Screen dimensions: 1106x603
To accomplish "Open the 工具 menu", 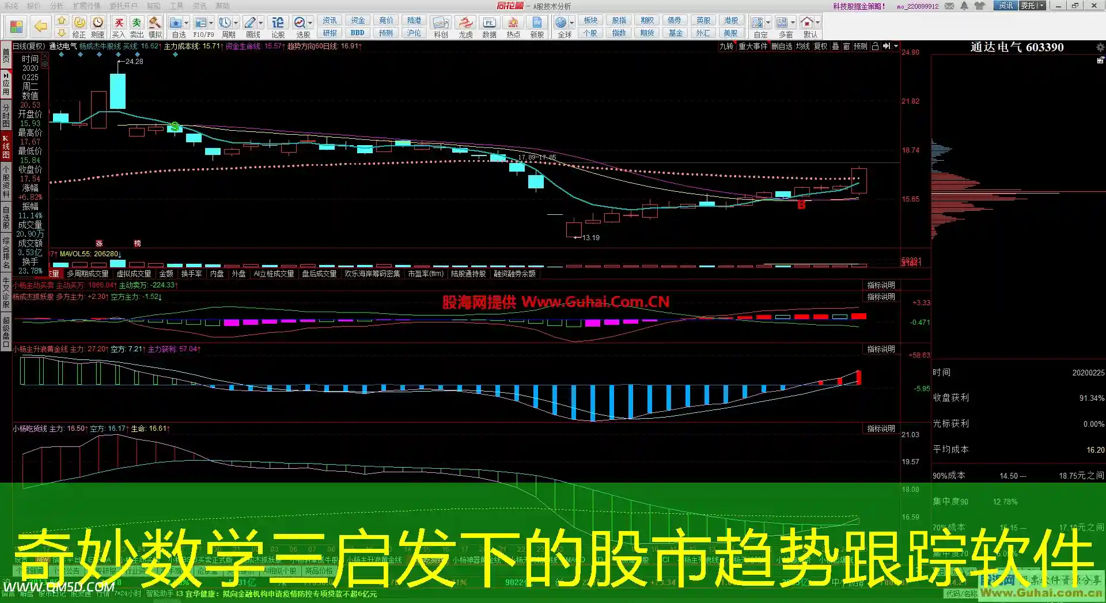I will tap(176, 6).
